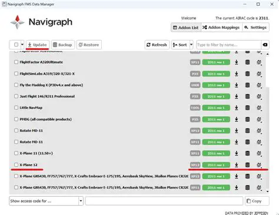Focus the 'Type to filter by name' field
The width and height of the screenshot is (279, 215).
point(229,45)
